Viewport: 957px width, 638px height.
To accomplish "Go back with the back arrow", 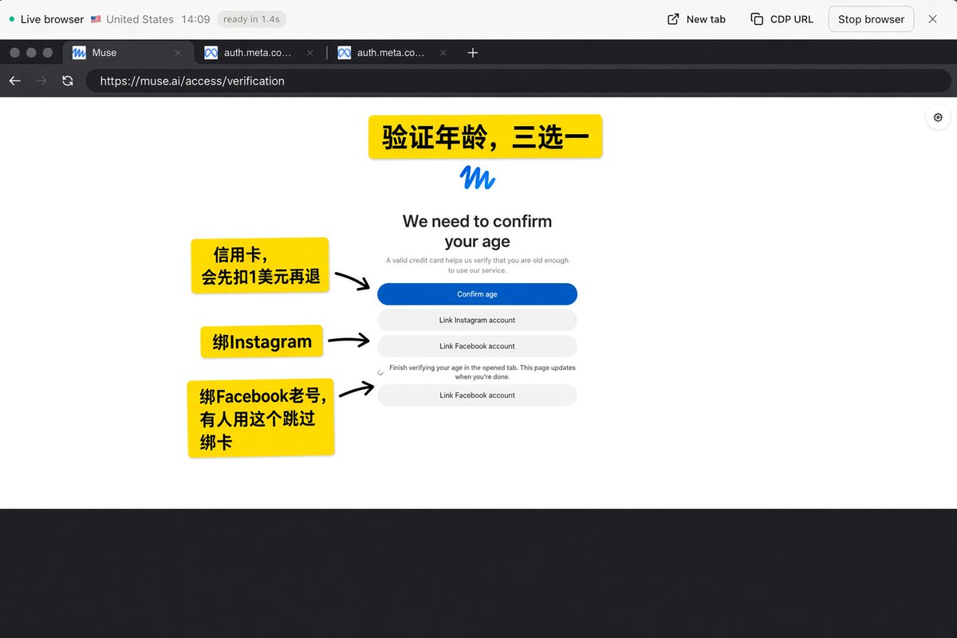I will pos(14,81).
